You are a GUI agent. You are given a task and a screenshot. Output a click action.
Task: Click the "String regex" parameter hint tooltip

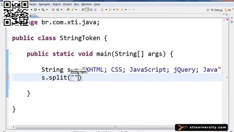click(79, 71)
